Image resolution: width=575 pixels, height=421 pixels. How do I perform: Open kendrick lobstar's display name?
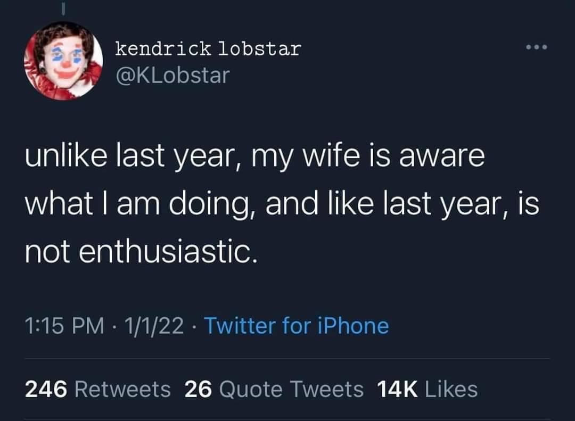(208, 49)
